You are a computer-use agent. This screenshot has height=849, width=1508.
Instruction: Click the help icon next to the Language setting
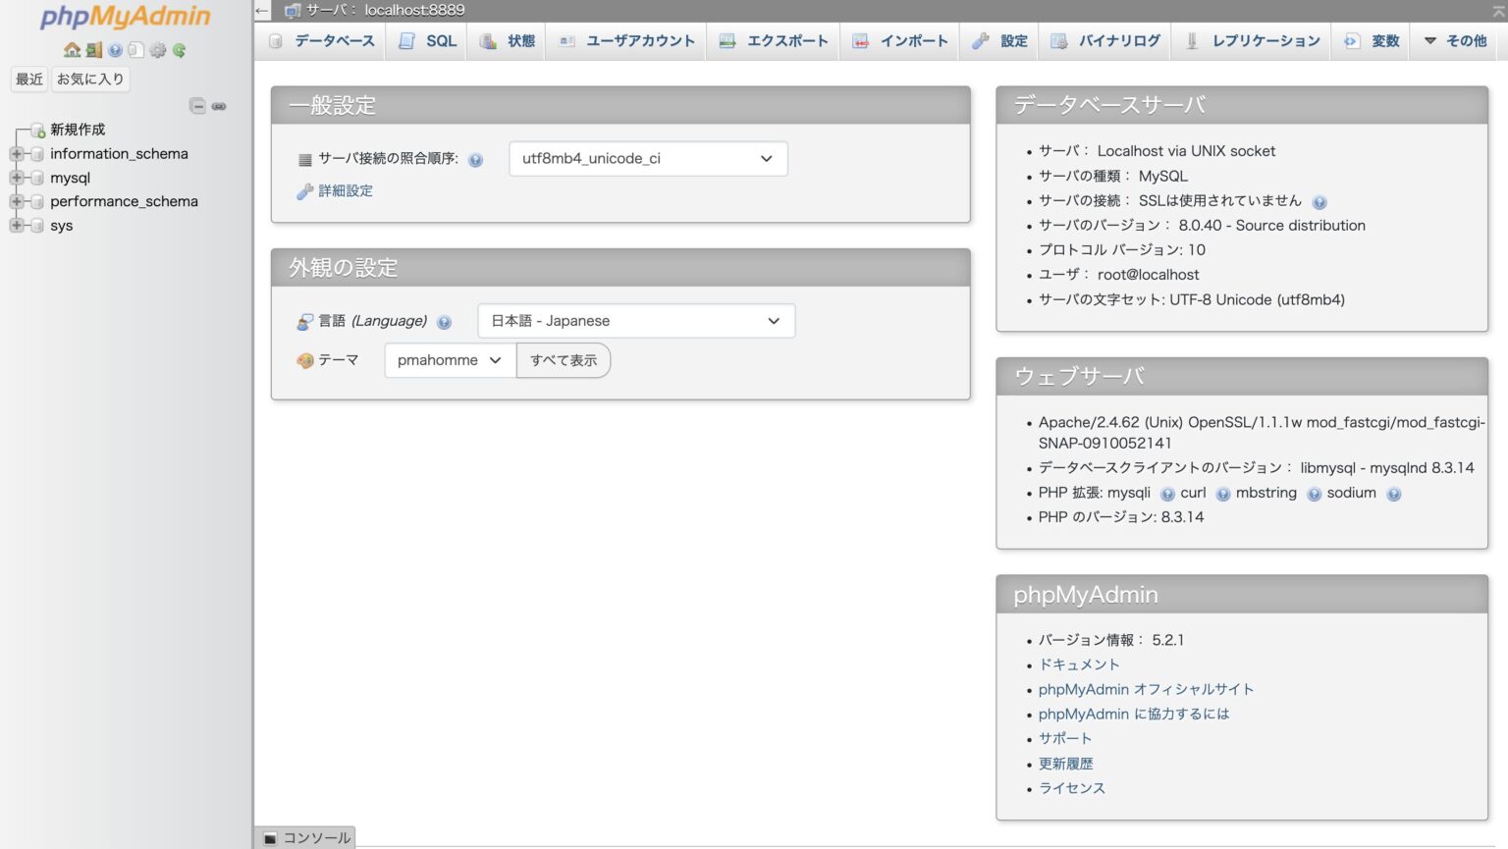pyautogui.click(x=444, y=321)
